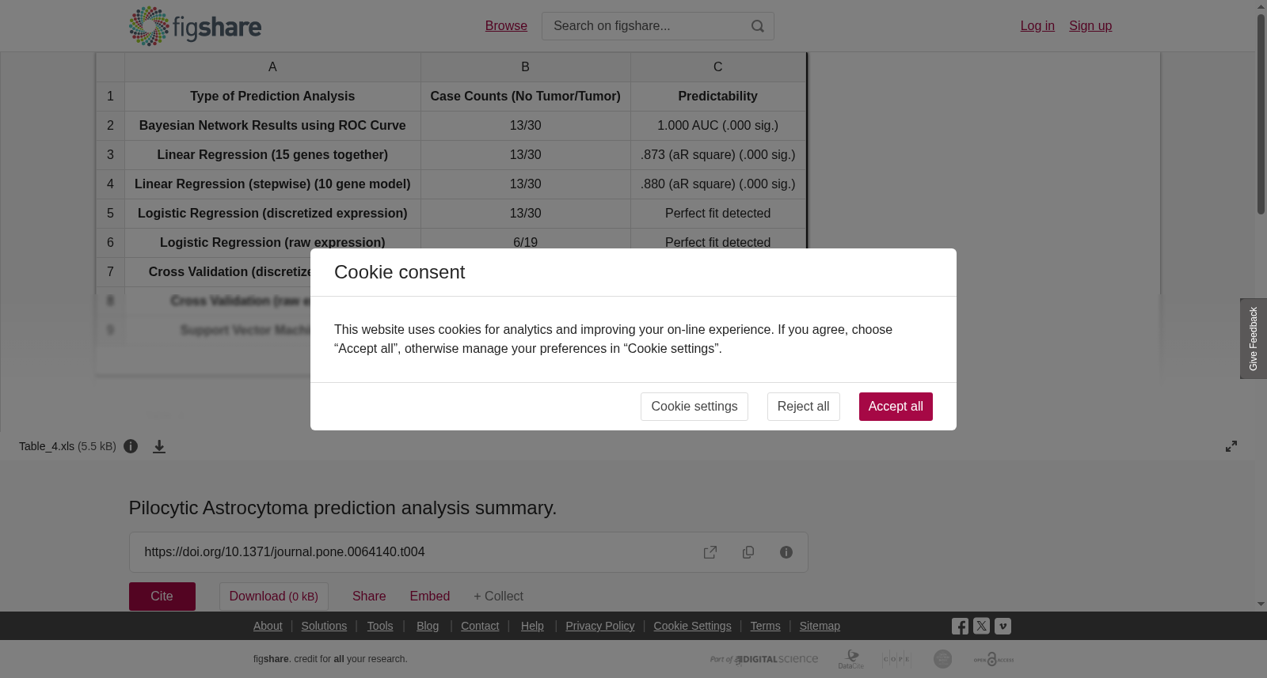Select column B header in spreadsheet preview

point(525,67)
